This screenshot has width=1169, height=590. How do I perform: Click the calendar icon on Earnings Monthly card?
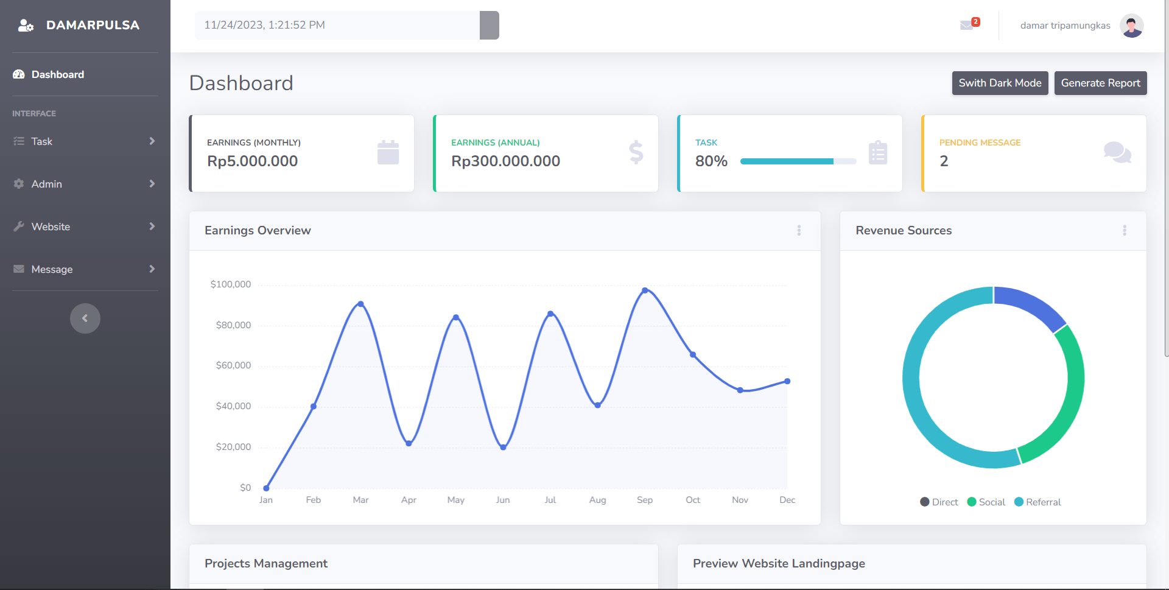coord(388,153)
